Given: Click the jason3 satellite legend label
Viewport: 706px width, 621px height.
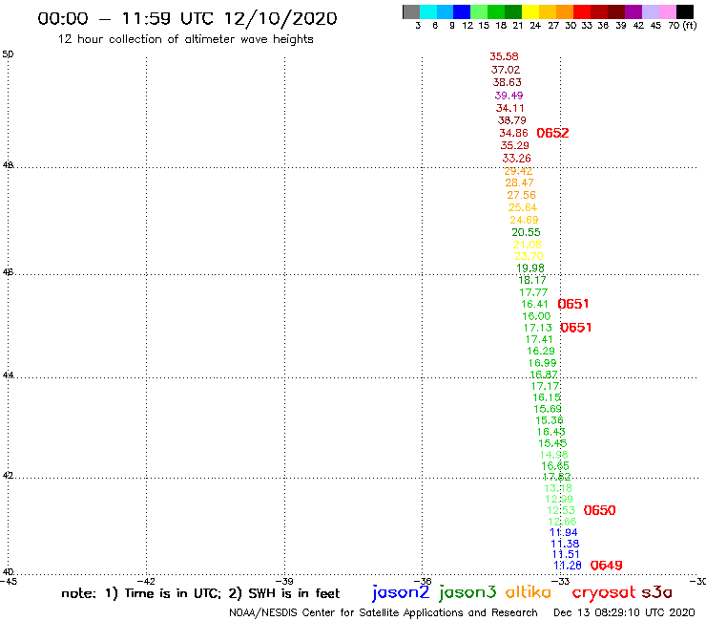Looking at the screenshot, I should click(467, 593).
